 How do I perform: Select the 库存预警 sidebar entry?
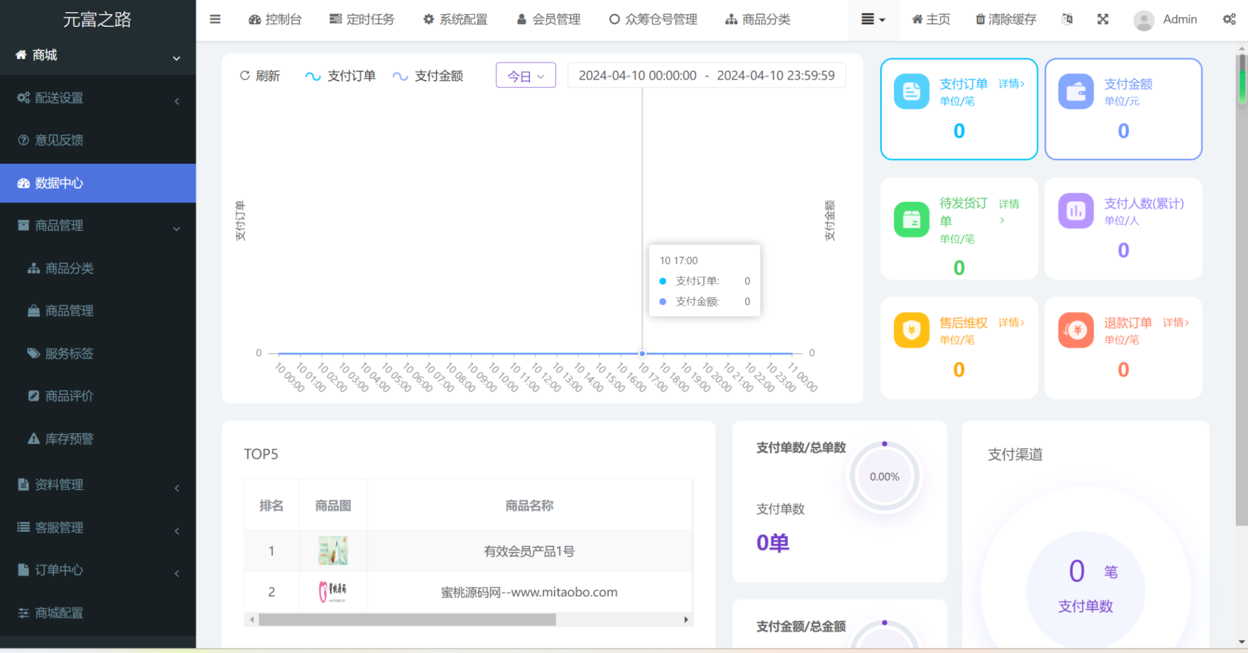pyautogui.click(x=67, y=438)
